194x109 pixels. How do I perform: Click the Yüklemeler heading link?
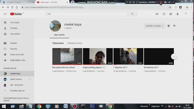(x=58, y=43)
